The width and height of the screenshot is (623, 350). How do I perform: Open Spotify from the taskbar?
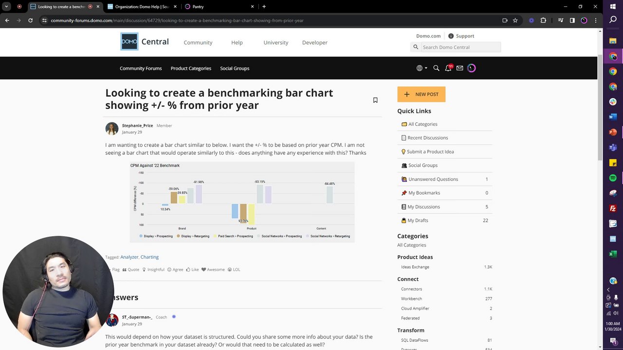click(x=613, y=178)
